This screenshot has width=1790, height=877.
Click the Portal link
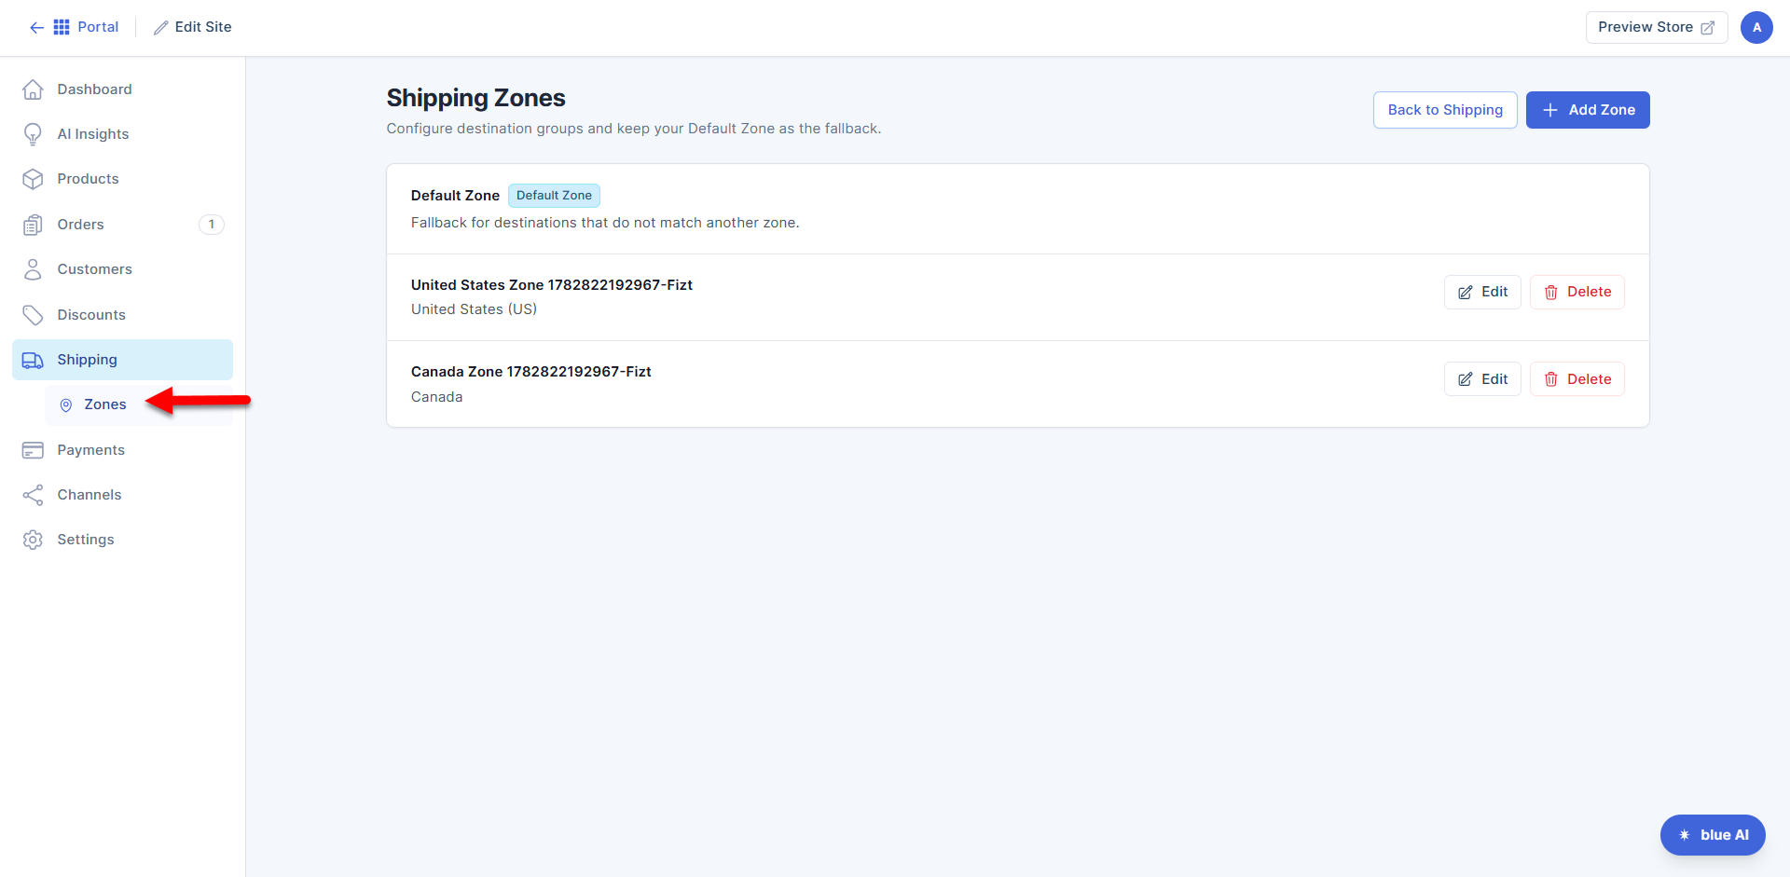[98, 27]
